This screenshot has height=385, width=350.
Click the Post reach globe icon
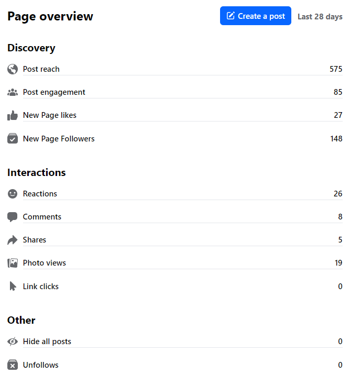click(13, 69)
